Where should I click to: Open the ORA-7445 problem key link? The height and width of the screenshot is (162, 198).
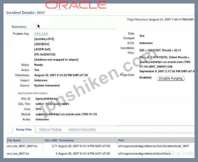(x=41, y=34)
